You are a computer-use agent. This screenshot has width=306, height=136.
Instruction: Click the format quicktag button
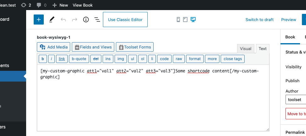coord(195,59)
